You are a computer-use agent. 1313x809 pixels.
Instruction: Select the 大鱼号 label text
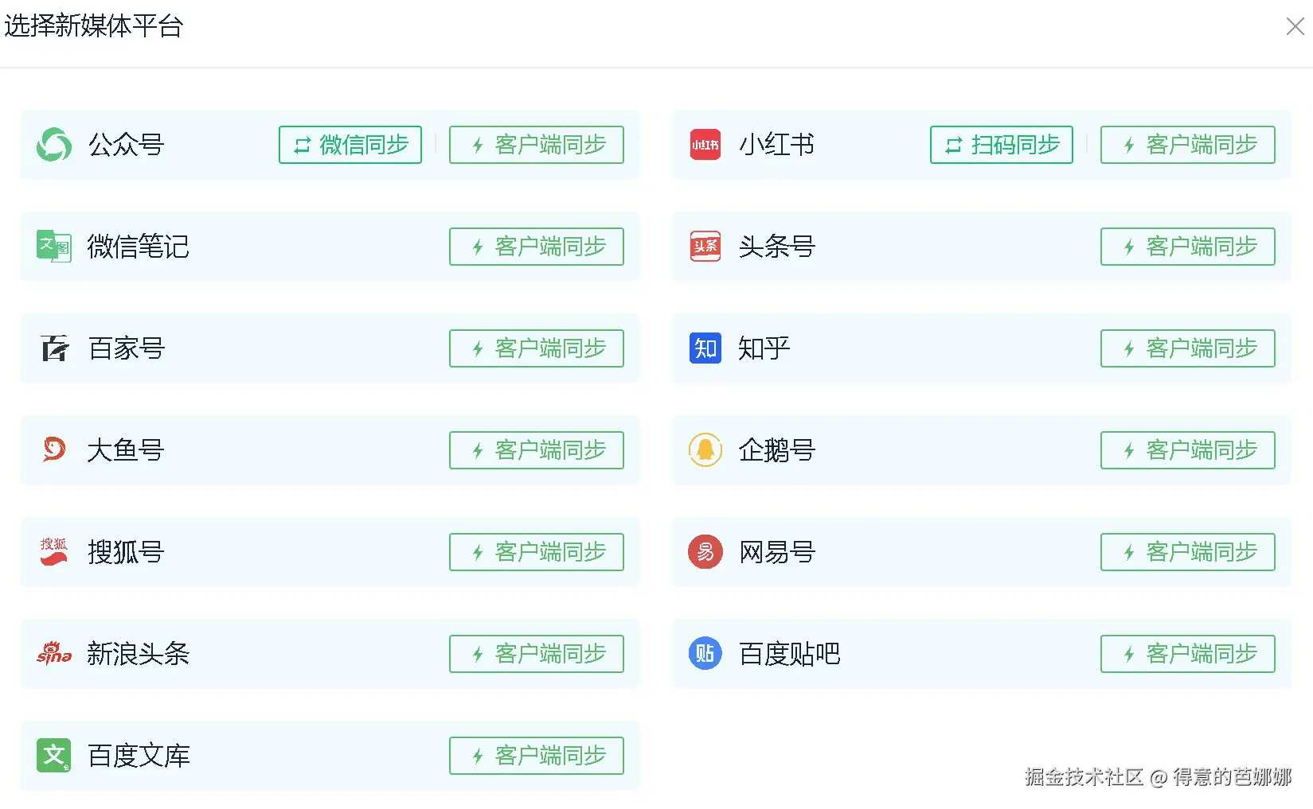pyautogui.click(x=126, y=450)
